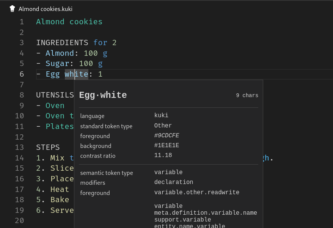This screenshot has width=333, height=228.
Task: Click the INGREDIENTS heading in the editor
Action: [62, 42]
